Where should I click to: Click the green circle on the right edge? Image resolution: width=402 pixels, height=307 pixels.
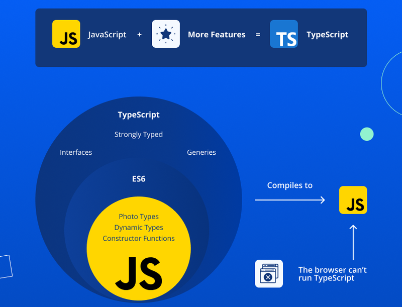tap(367, 134)
